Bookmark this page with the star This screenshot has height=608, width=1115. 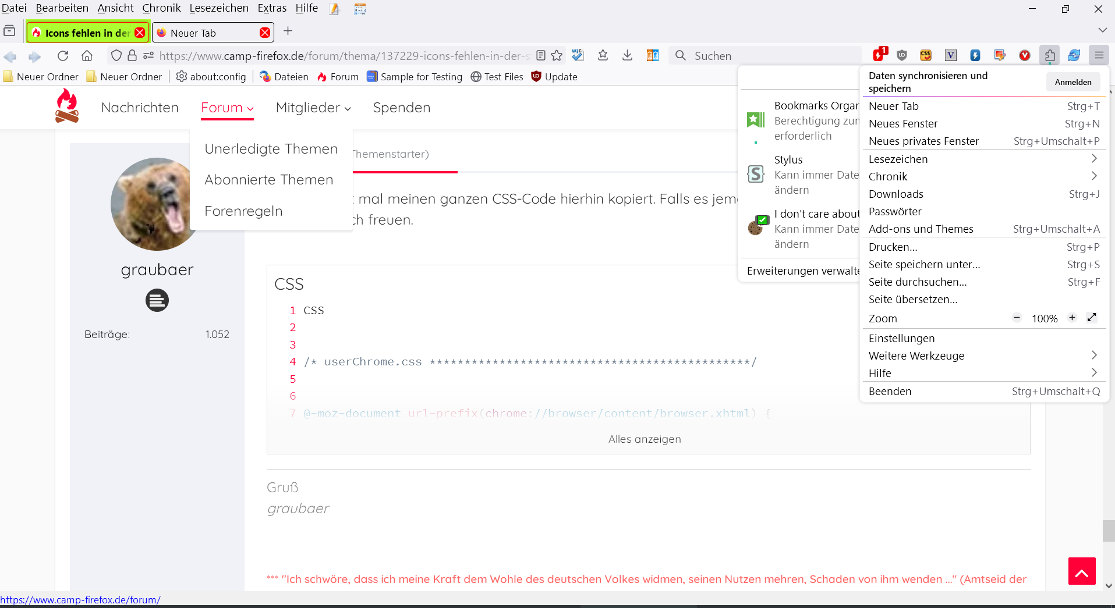click(557, 56)
